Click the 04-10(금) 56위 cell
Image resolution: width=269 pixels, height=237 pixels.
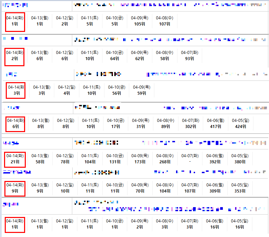(117, 90)
